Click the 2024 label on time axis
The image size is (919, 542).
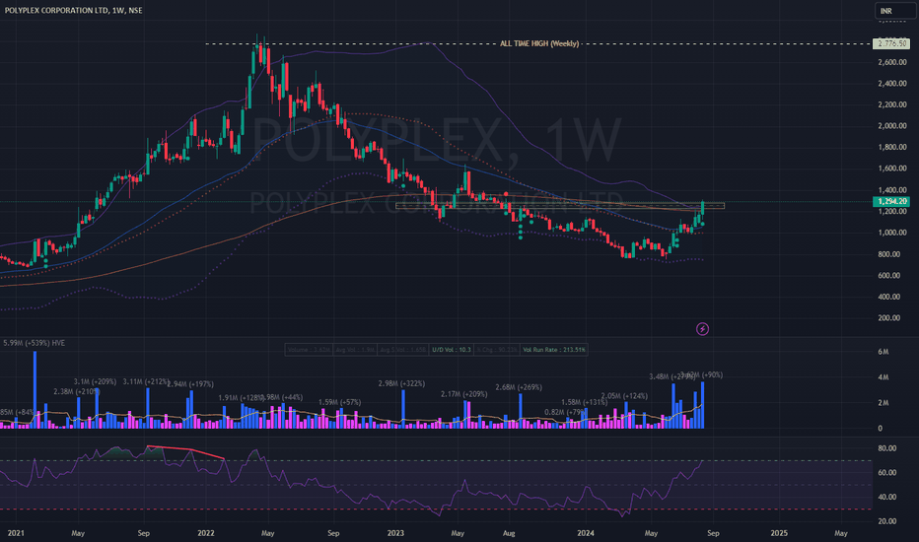point(586,533)
